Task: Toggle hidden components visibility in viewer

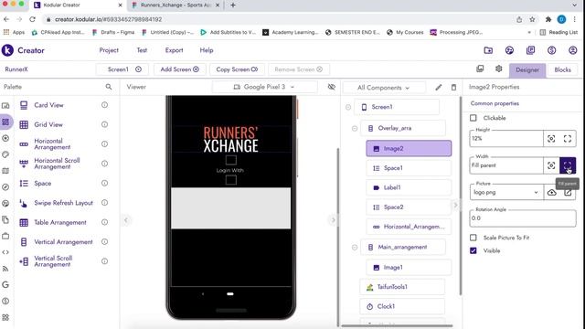Action: coord(331,87)
